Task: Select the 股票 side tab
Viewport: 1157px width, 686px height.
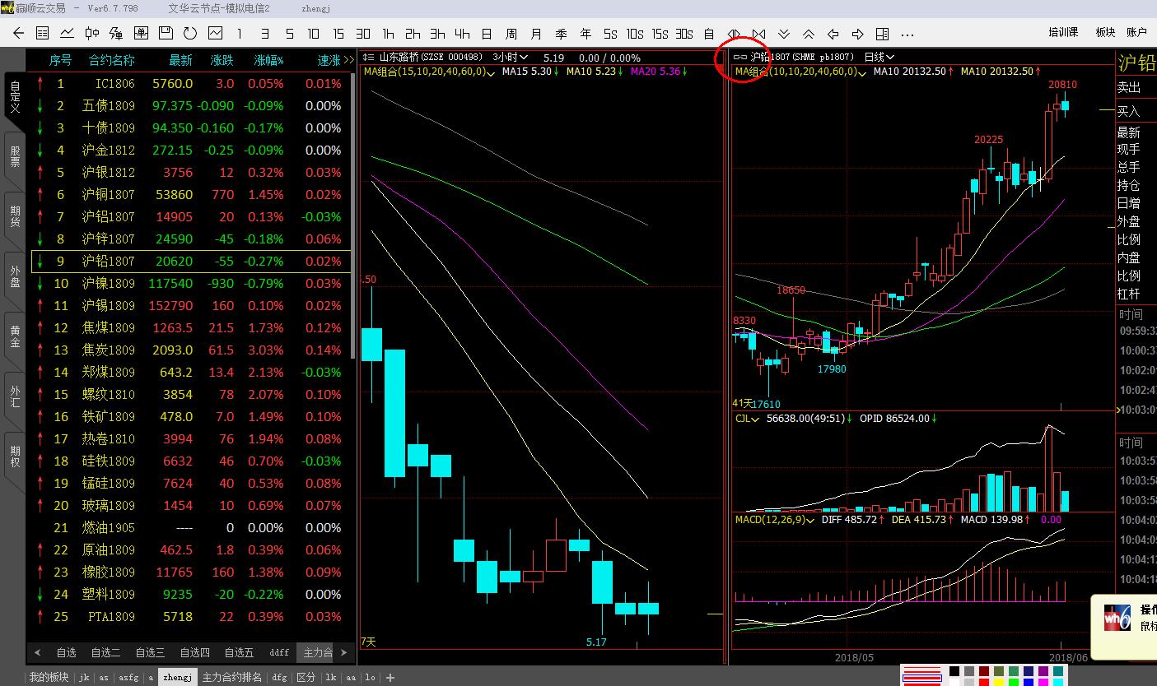Action: coord(15,156)
